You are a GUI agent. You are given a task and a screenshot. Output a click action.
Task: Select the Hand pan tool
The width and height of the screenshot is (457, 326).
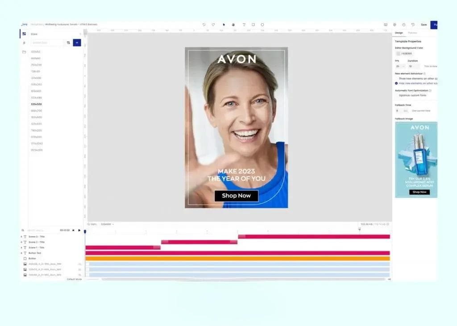pyautogui.click(x=233, y=25)
